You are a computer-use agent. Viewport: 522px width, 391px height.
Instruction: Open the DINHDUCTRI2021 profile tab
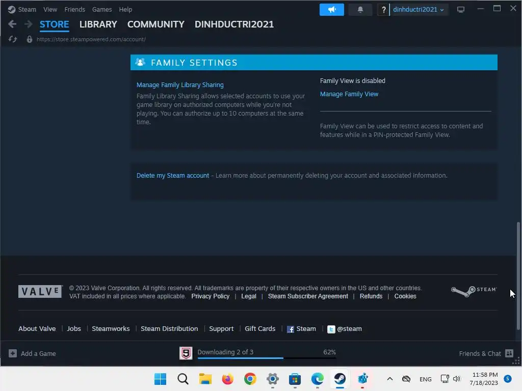[x=234, y=24]
